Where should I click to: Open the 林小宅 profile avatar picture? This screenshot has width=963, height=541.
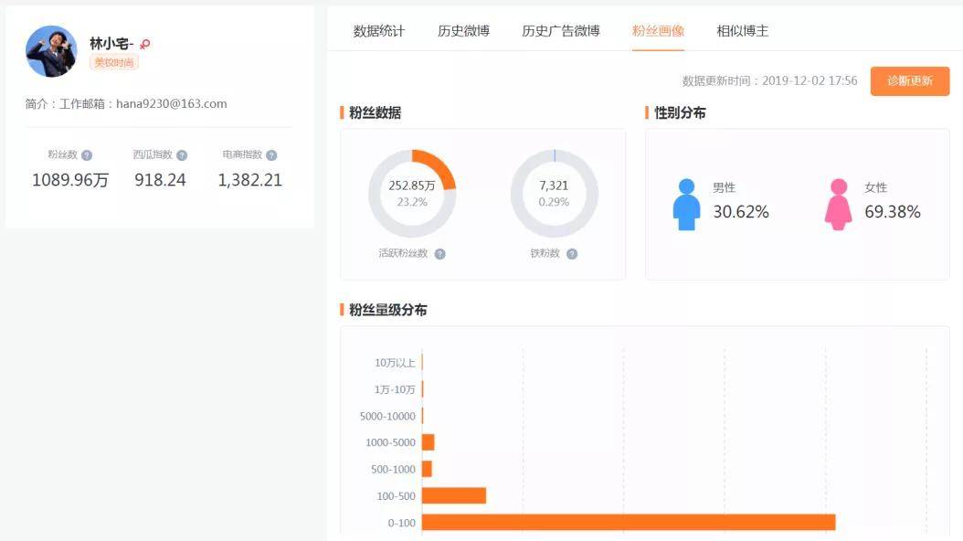[52, 52]
